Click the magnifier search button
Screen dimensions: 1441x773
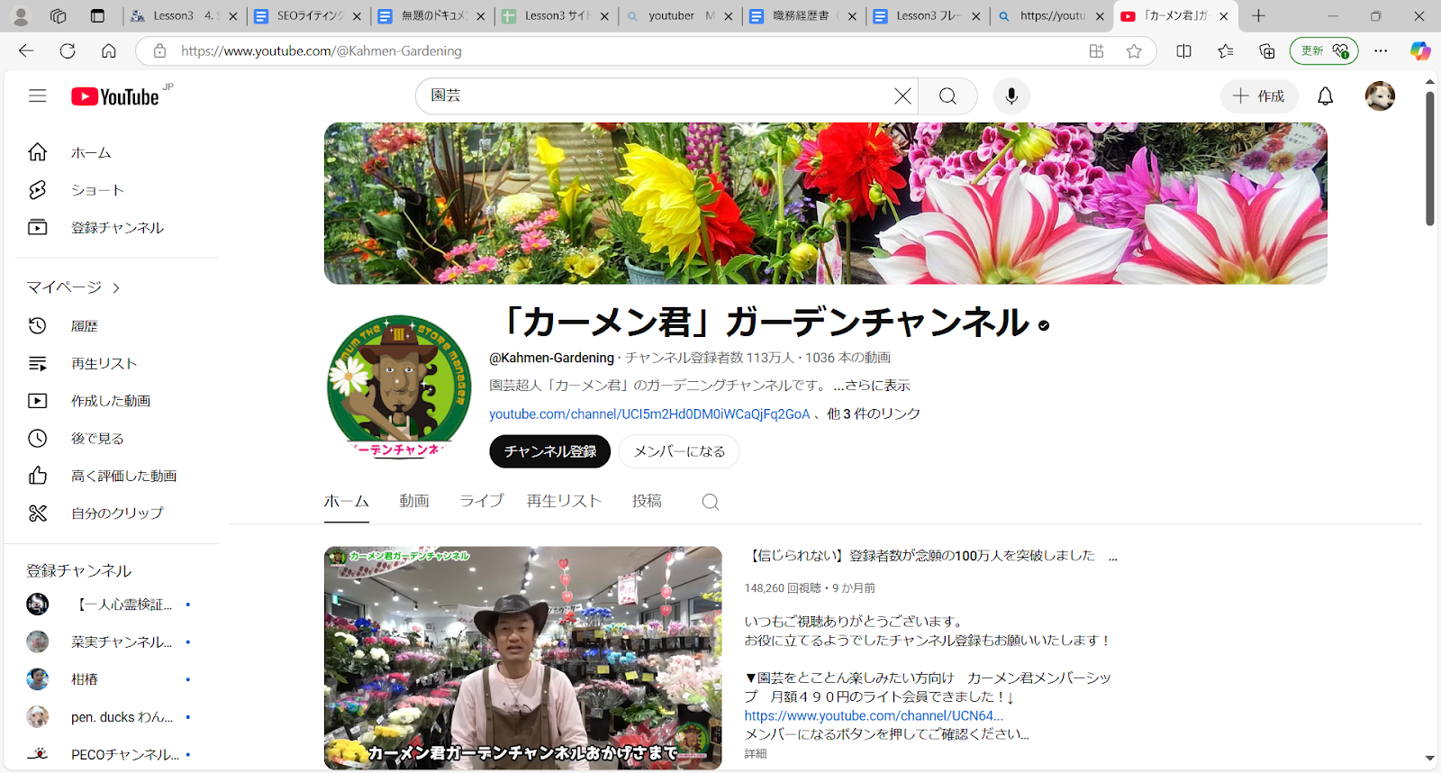(947, 95)
